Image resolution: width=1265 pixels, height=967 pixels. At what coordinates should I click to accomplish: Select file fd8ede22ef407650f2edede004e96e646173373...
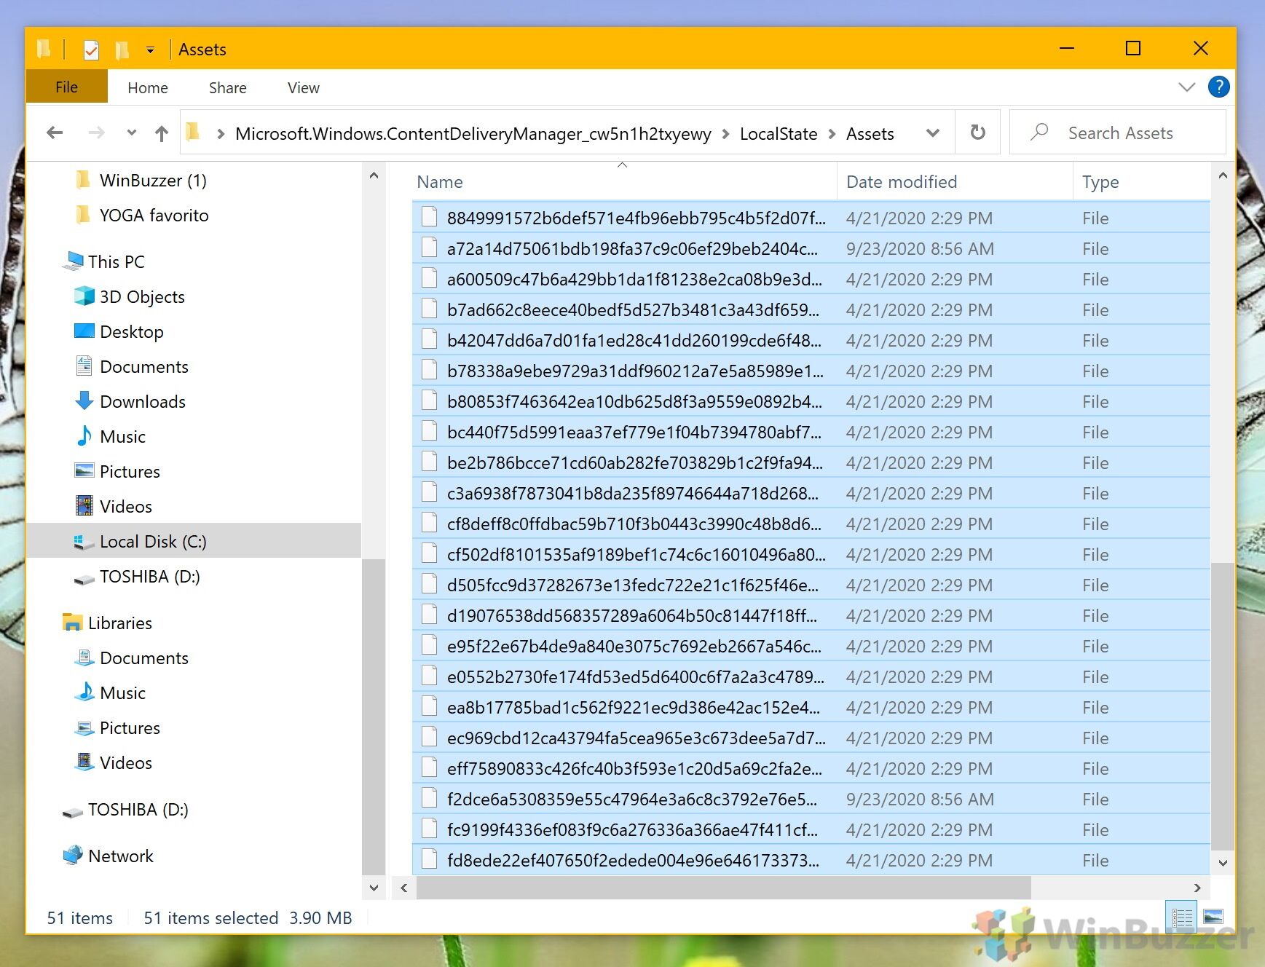coord(811,860)
